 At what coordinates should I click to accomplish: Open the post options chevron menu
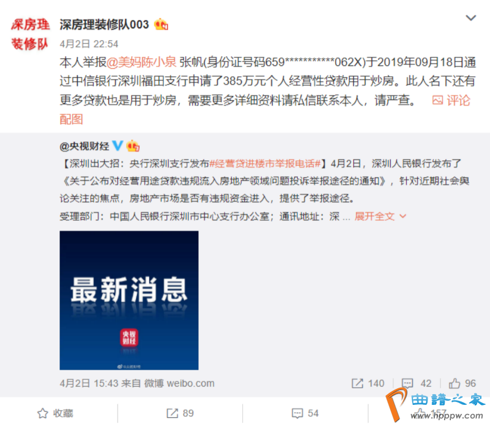click(471, 18)
